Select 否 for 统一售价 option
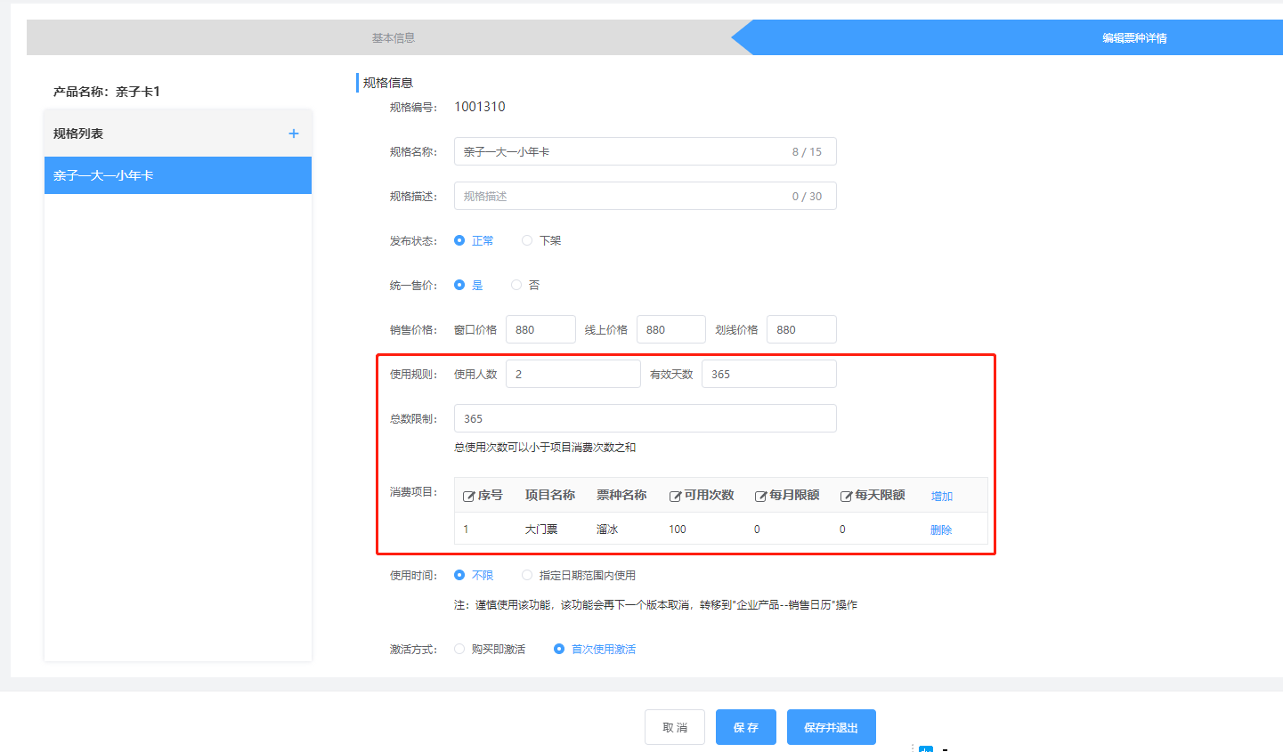Screen dimensions: 1283x752 click(516, 285)
